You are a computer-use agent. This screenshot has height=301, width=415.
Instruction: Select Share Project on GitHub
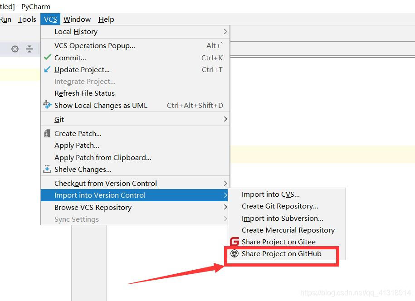pos(287,254)
